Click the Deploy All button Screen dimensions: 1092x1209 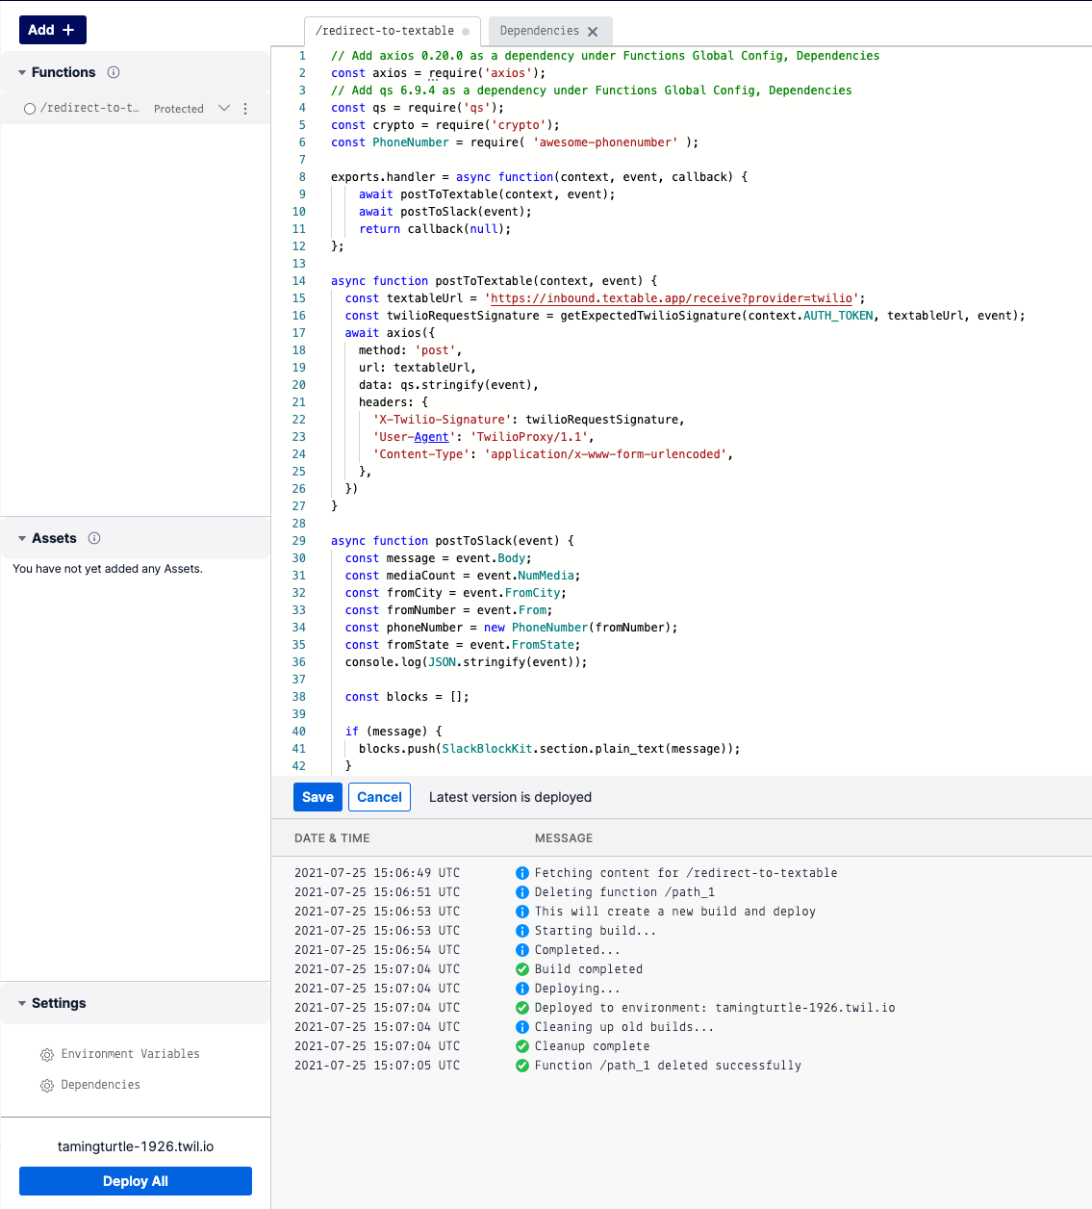click(x=135, y=1181)
